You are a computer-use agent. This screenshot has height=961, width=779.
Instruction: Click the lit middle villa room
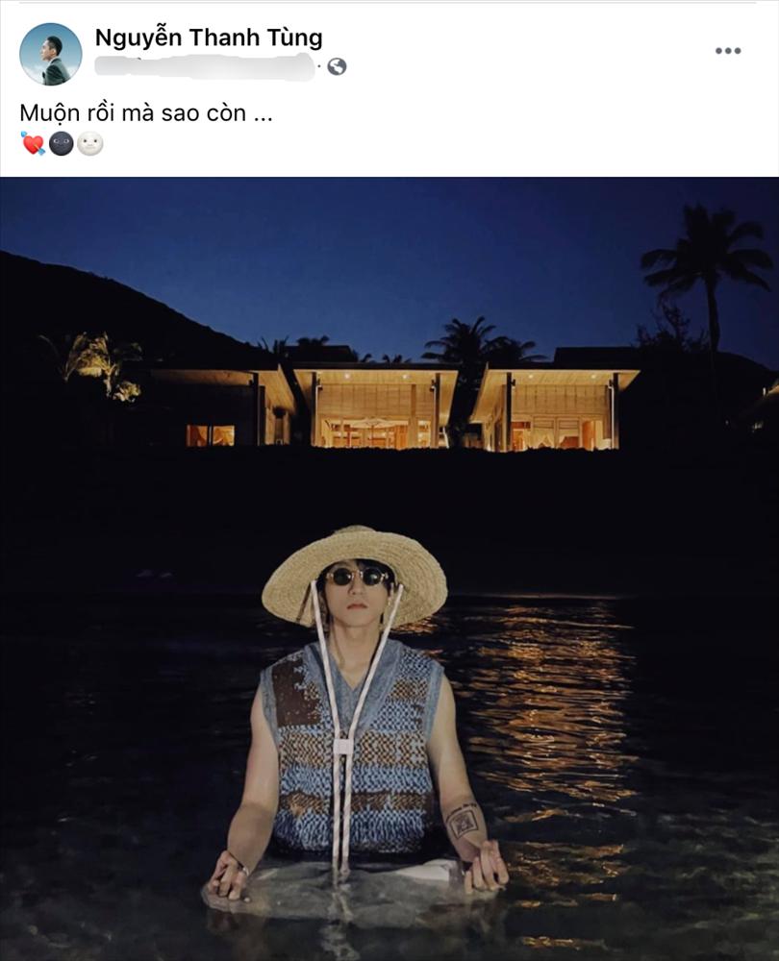point(374,408)
